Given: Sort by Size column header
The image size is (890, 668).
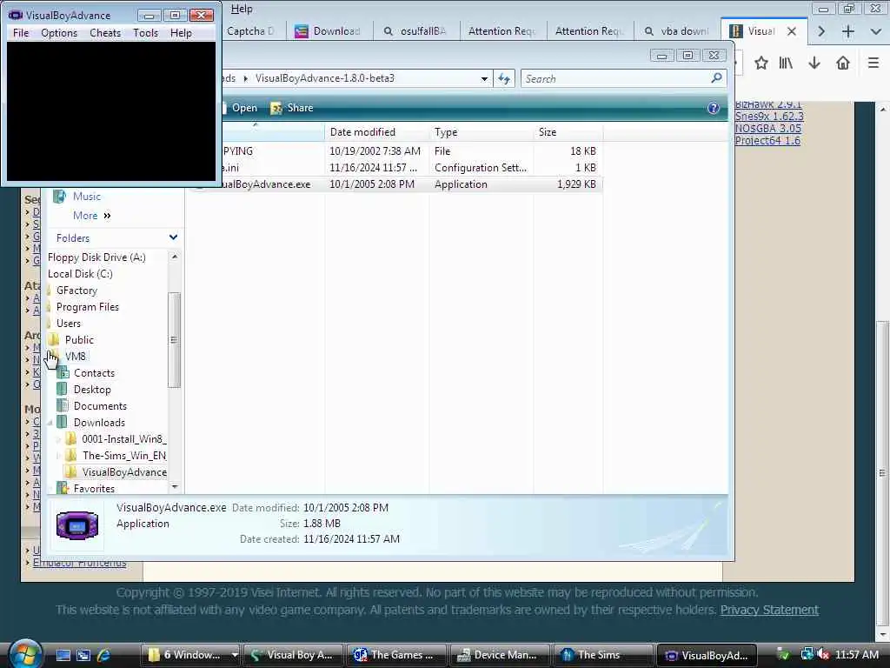Looking at the screenshot, I should (568, 132).
